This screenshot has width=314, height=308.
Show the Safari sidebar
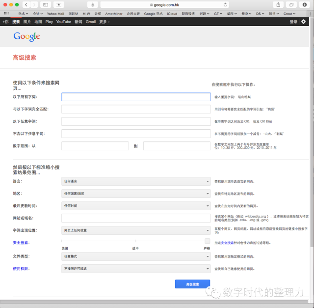pyautogui.click(x=46, y=4)
